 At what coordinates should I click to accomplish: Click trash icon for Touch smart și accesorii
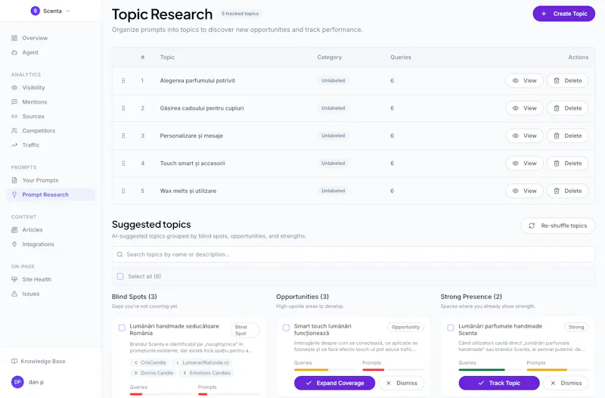tap(557, 163)
